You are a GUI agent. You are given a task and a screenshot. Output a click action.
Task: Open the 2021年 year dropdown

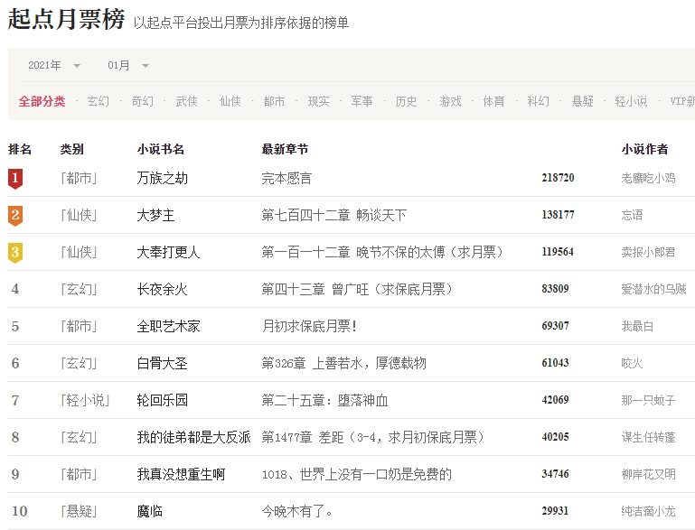point(54,65)
